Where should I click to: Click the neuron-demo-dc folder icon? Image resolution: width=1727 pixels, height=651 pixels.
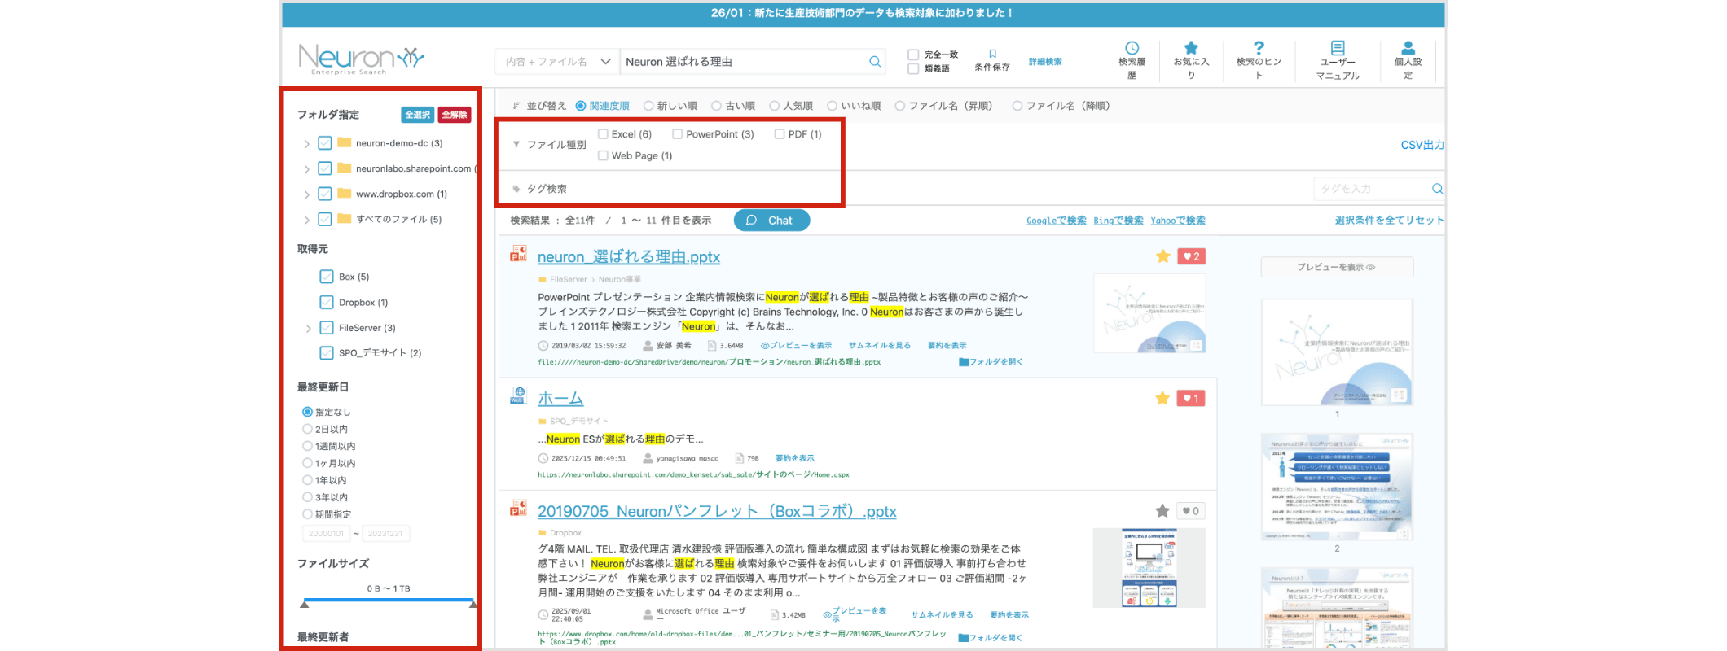(345, 142)
